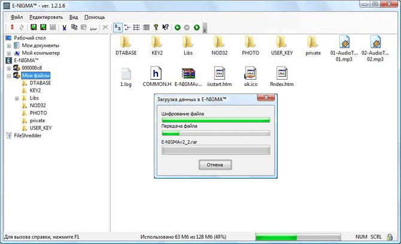
Task: Click the grayed refresh toolbar icon
Action: pyautogui.click(x=22, y=27)
